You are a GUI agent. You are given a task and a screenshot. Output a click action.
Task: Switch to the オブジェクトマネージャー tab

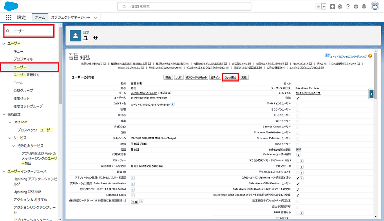pos(71,17)
